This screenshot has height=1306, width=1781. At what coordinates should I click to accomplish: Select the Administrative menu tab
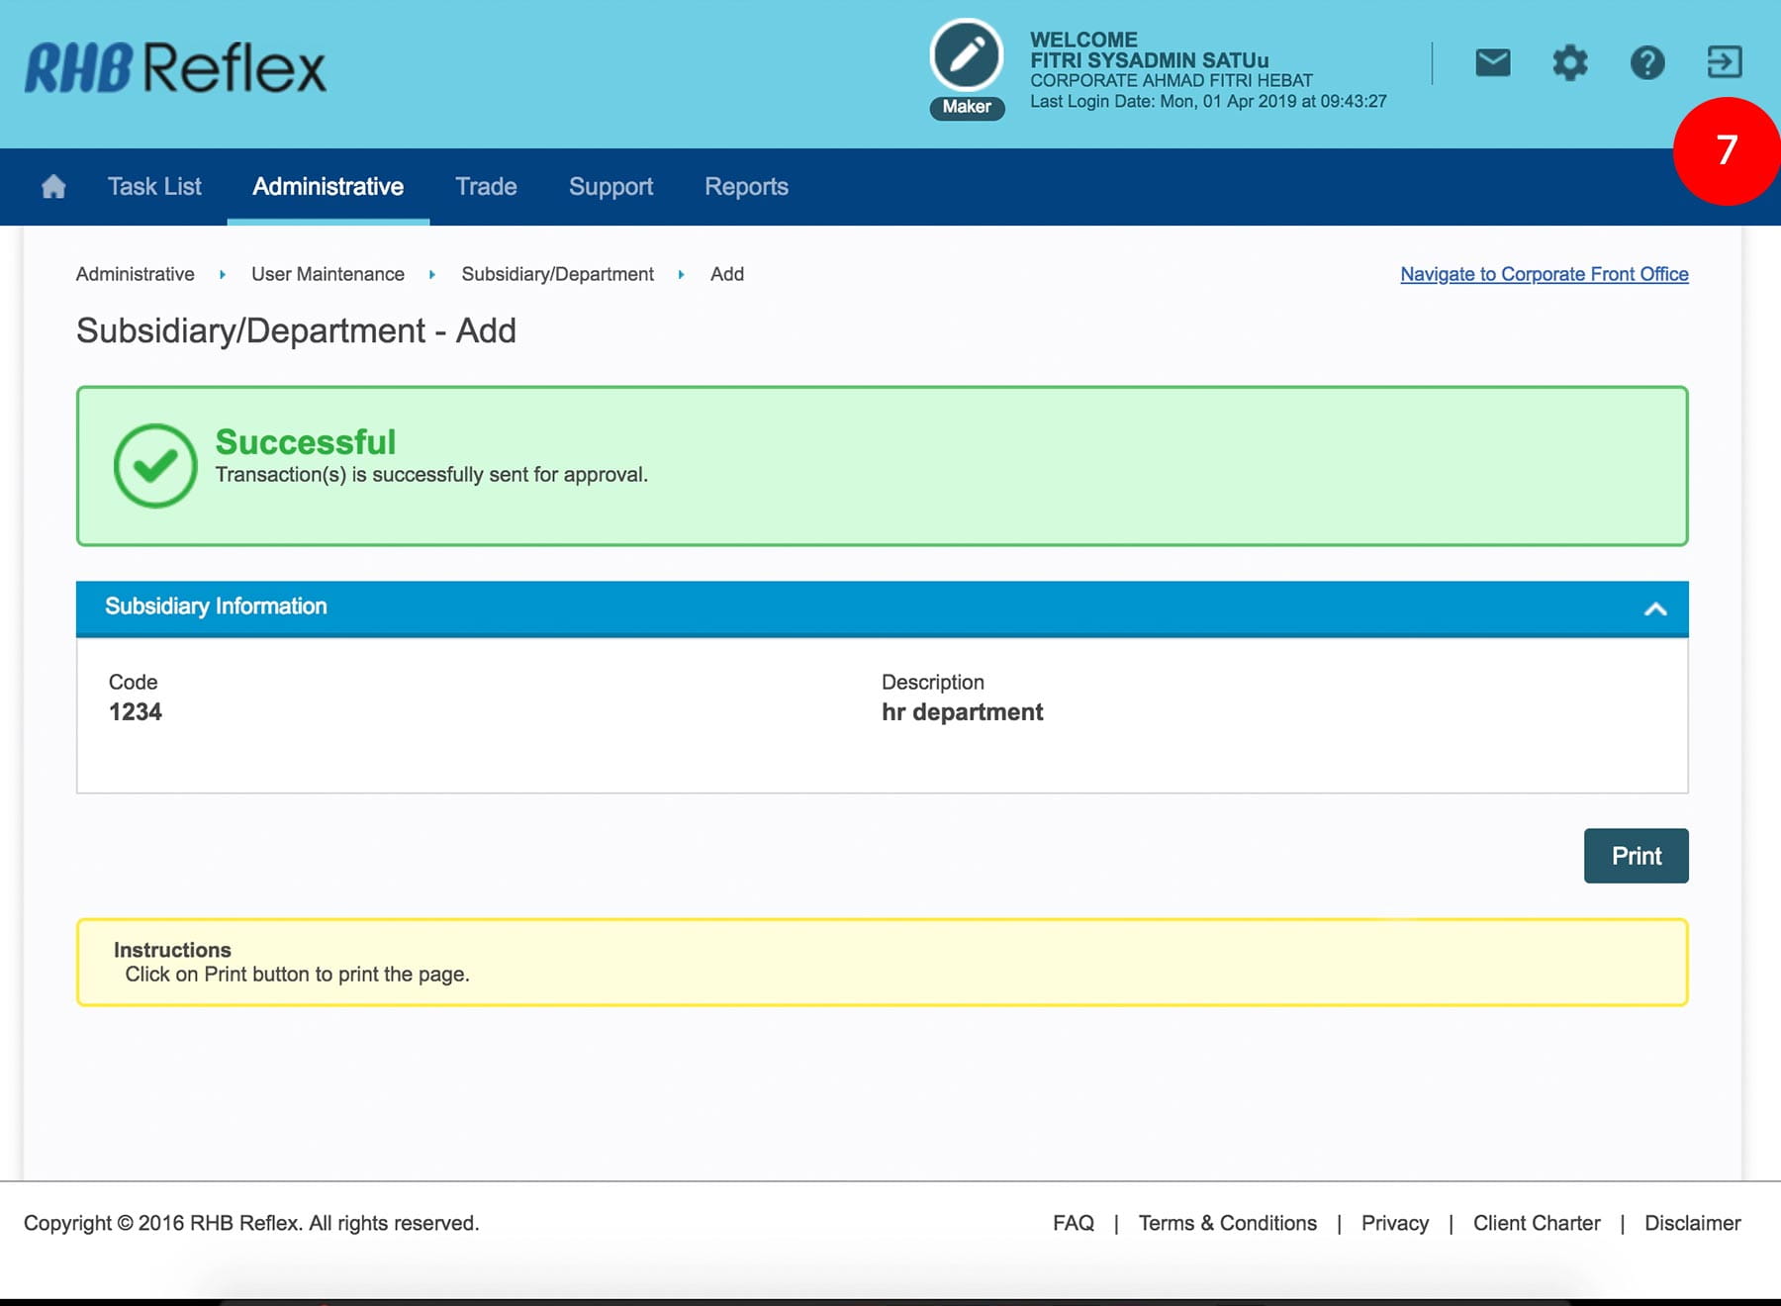pos(328,187)
